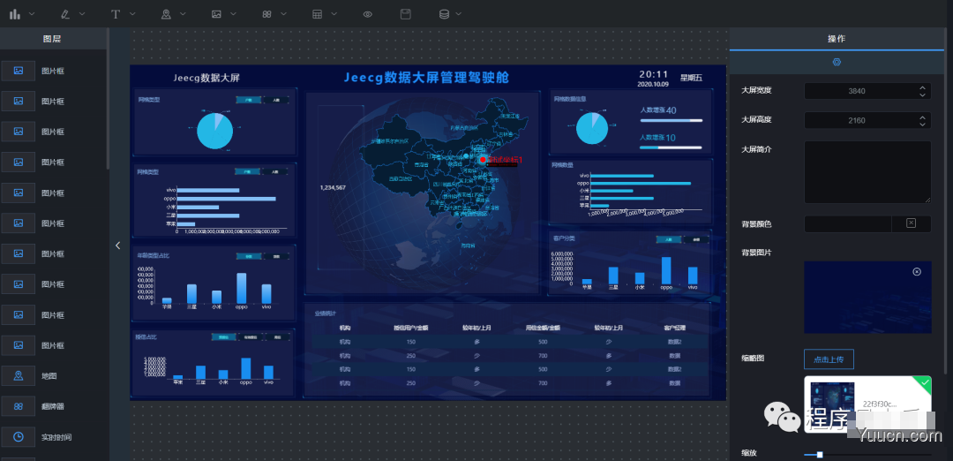Select the 20:11 clock component
The width and height of the screenshot is (953, 461).
coord(653,74)
